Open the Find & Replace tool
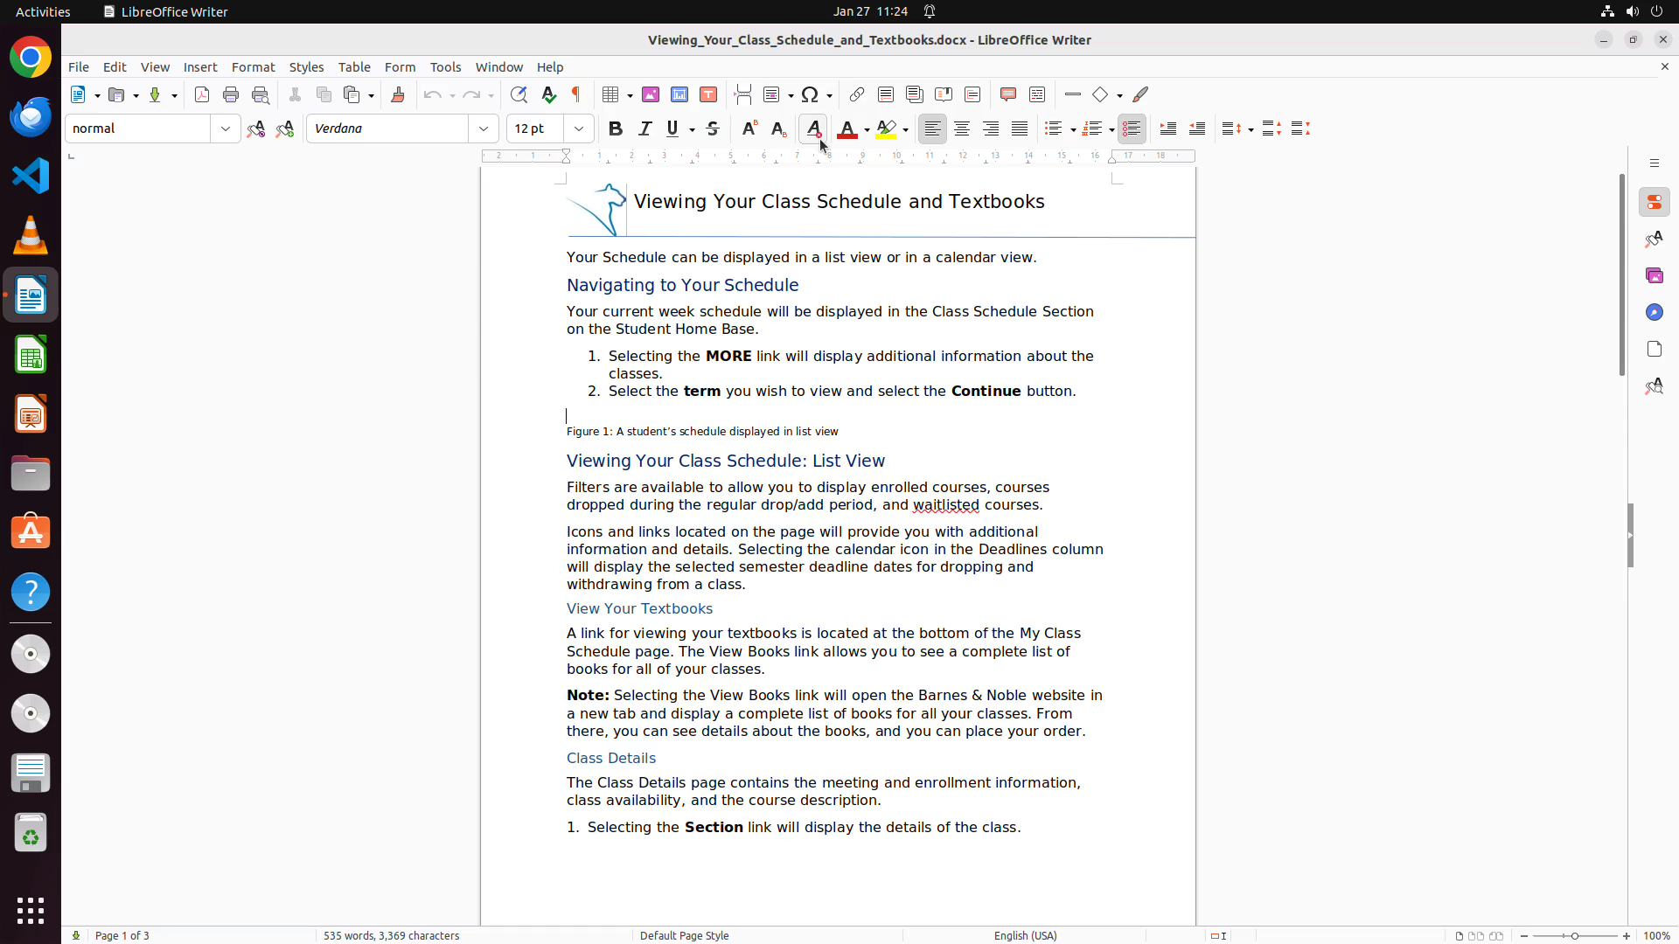Screen dimensions: 1679x944 coord(519,94)
